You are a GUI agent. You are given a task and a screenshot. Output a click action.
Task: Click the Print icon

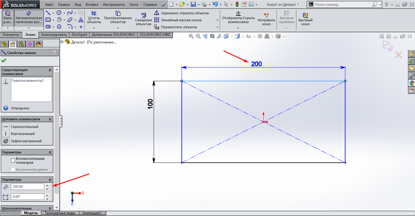204,5
